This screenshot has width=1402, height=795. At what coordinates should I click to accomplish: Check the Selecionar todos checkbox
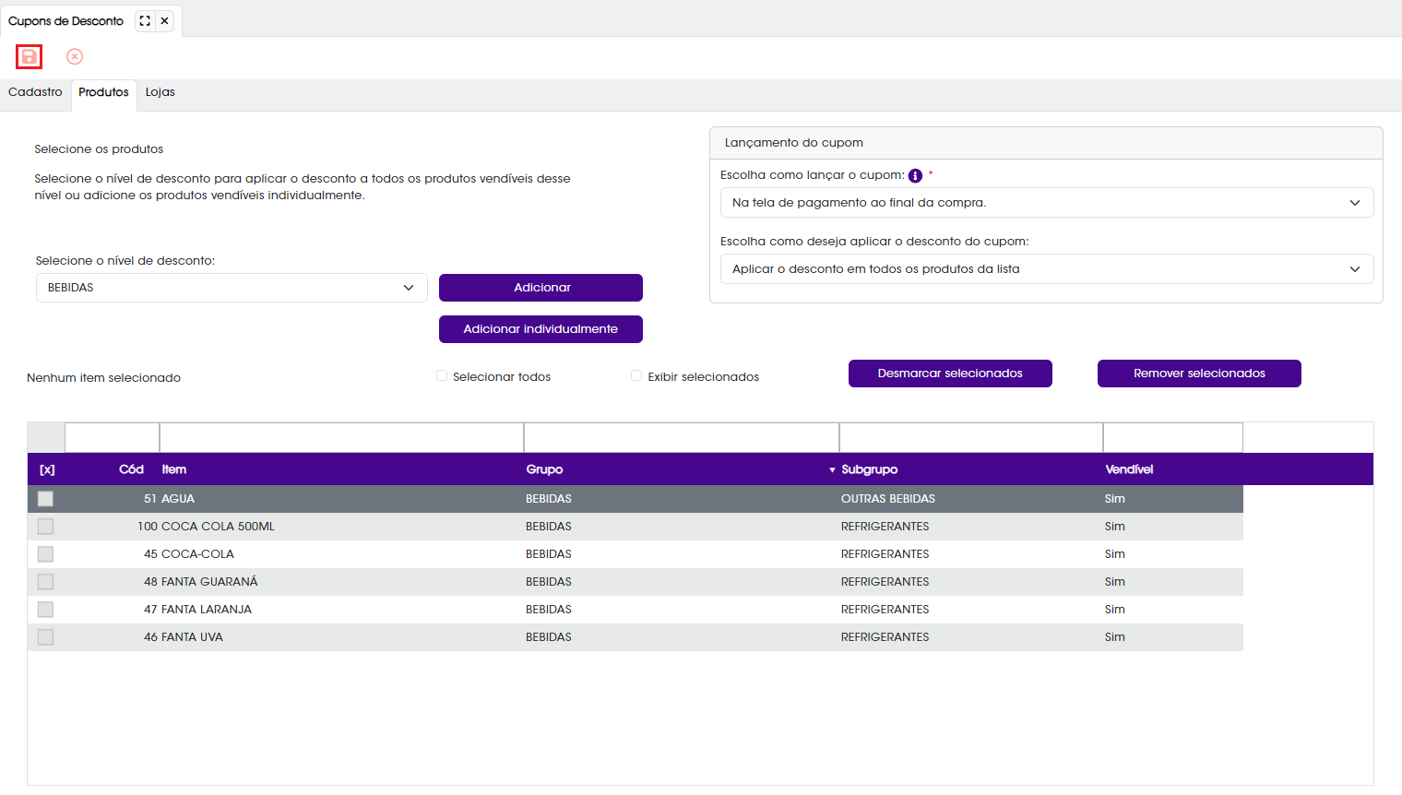click(442, 375)
